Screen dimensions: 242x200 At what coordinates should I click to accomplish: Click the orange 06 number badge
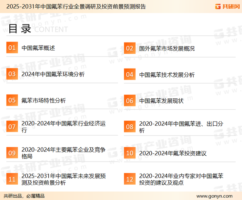[130, 101]
